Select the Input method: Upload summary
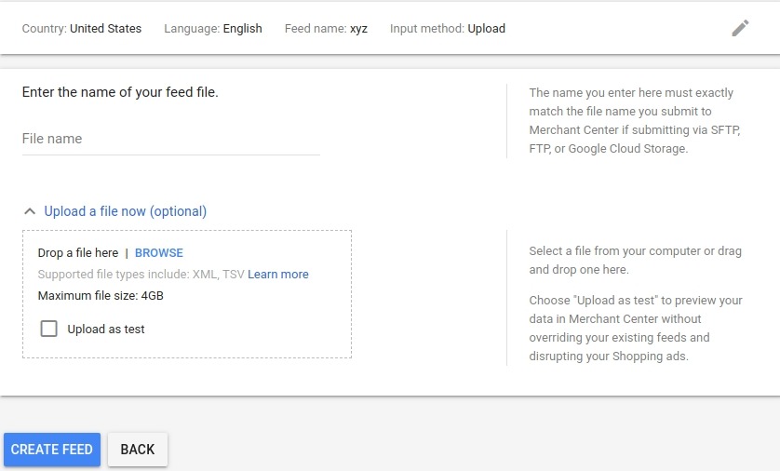Screen dimensions: 780x471 click(x=448, y=28)
